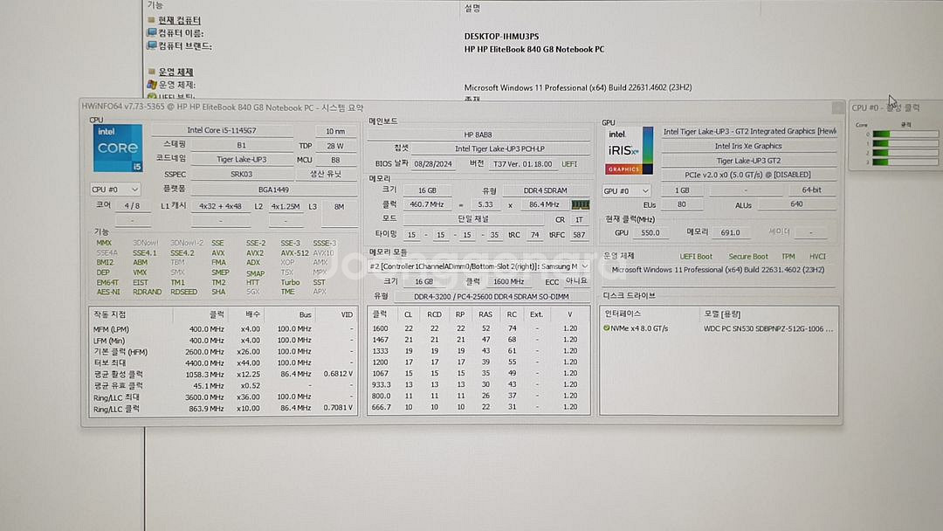Click the Intel Iris Xe Graphics name field

749,146
